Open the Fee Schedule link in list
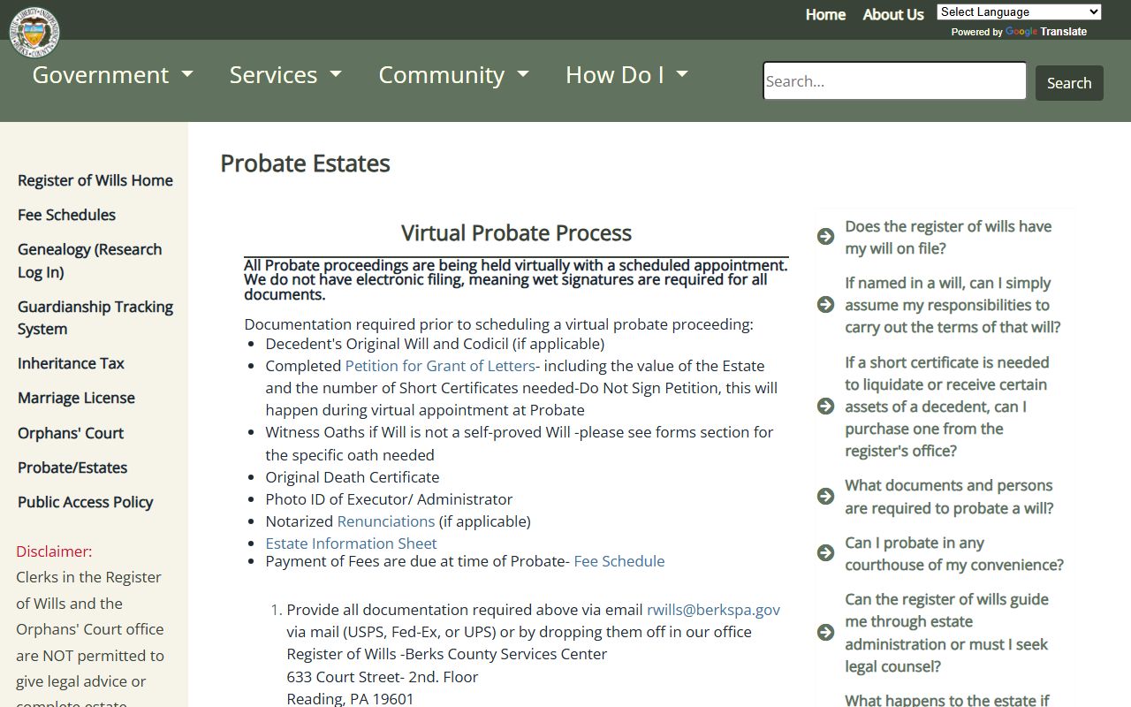 619,561
